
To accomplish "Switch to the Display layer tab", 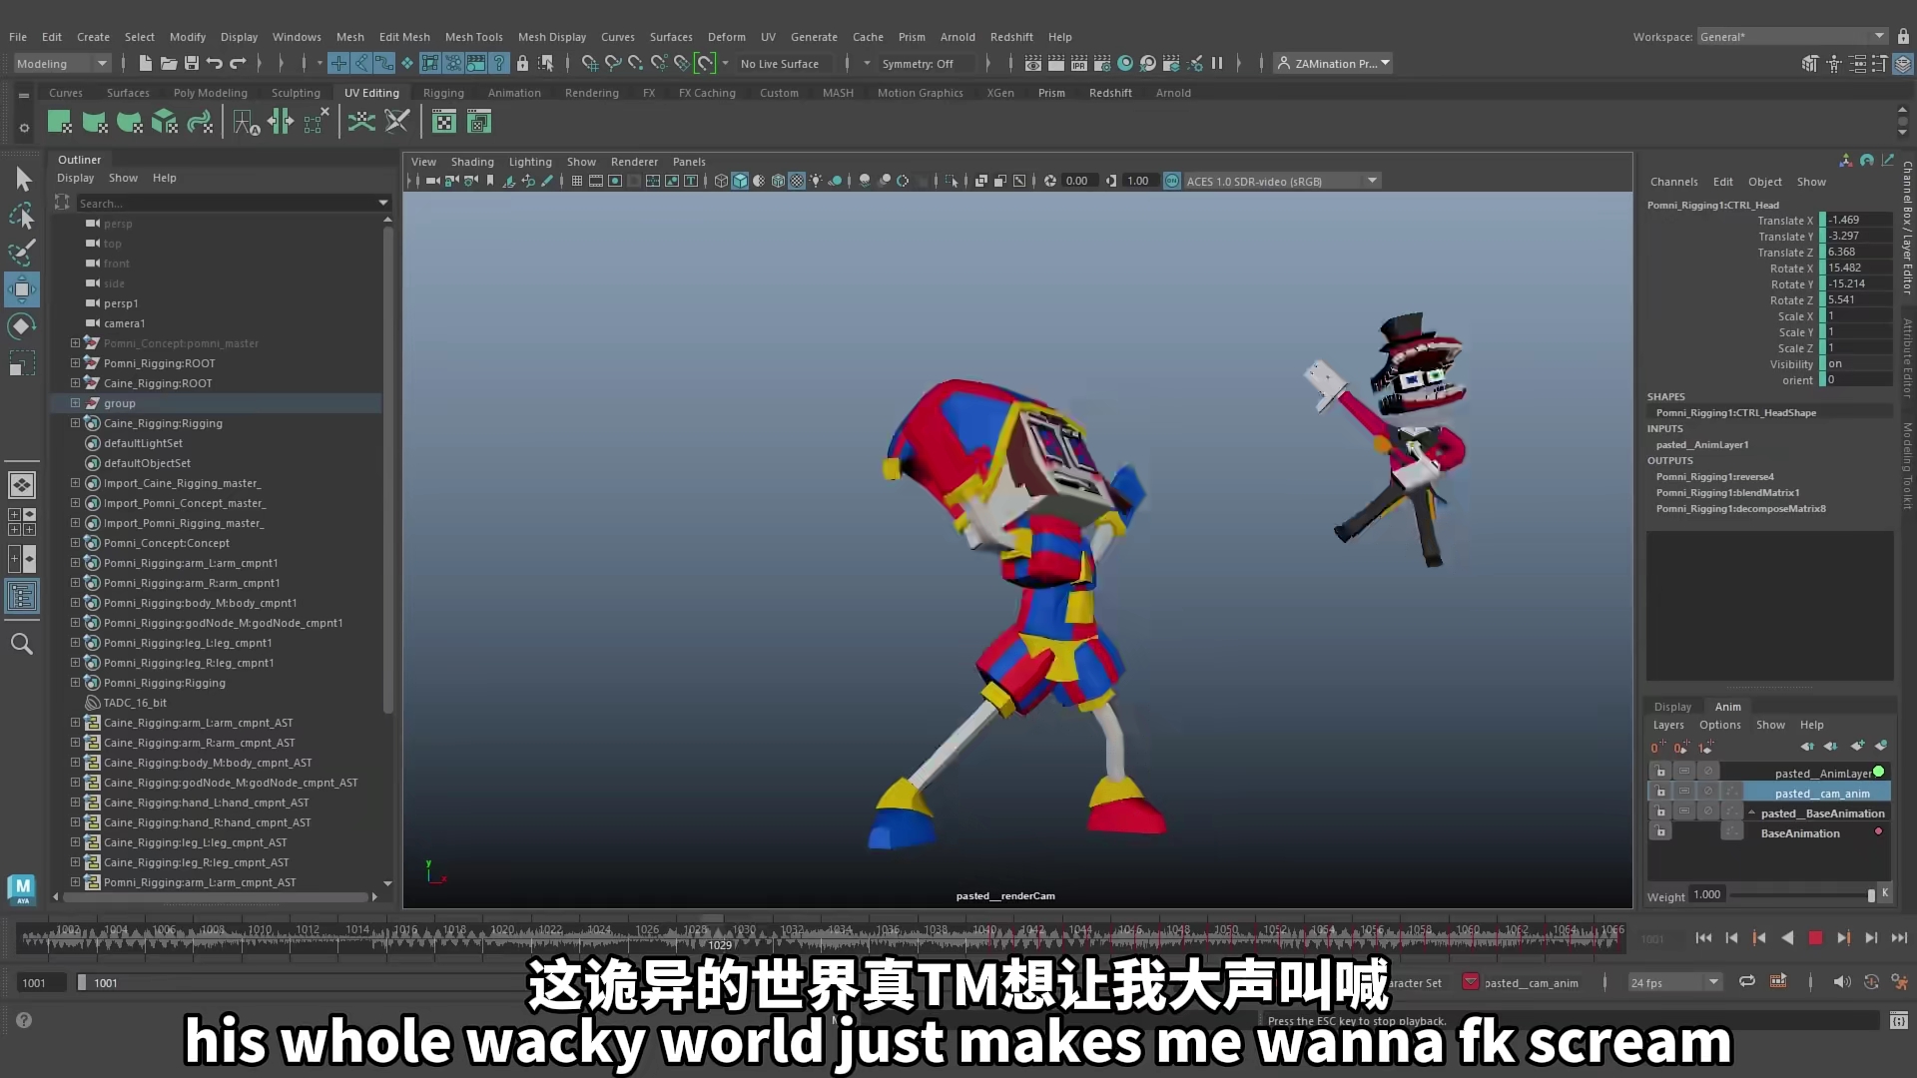I will pos(1672,707).
